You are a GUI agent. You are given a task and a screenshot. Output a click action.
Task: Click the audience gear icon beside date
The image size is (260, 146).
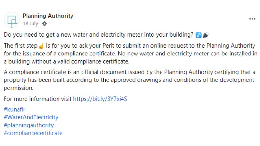[x=45, y=24]
